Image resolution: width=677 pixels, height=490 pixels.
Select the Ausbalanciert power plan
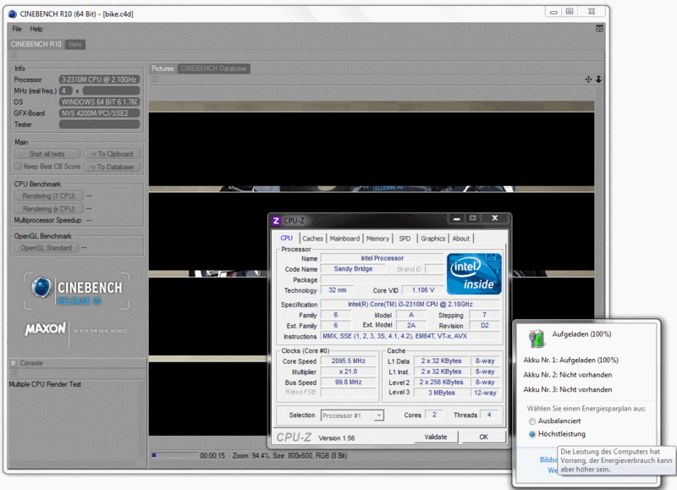tap(531, 421)
